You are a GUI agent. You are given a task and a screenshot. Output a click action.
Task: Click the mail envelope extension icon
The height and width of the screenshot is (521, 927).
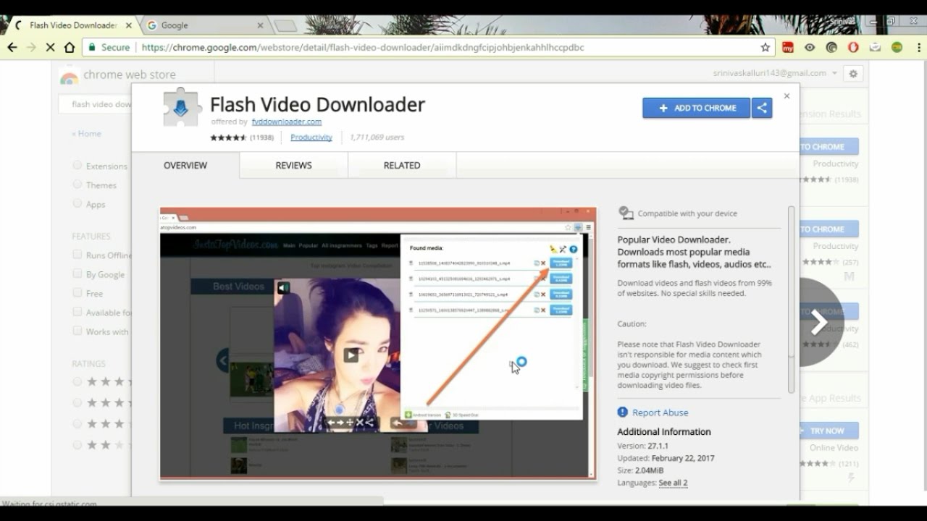coord(875,47)
